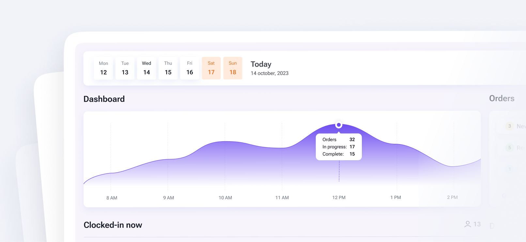Click the Orders 32 line in the tooltip
The width and height of the screenshot is (526, 242).
(339, 140)
